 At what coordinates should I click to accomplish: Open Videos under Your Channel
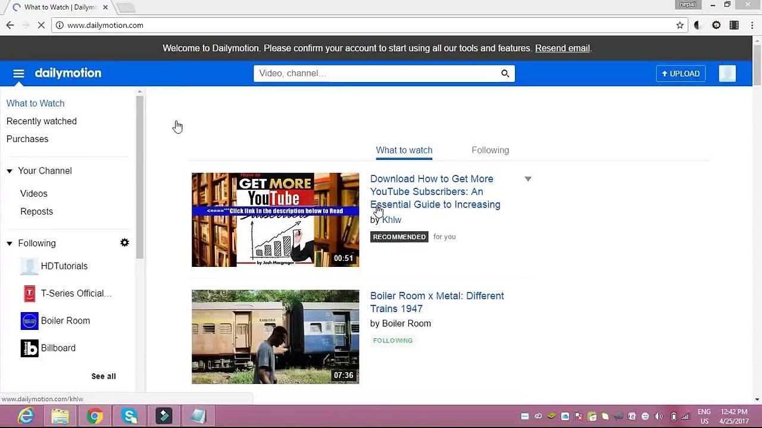(34, 194)
